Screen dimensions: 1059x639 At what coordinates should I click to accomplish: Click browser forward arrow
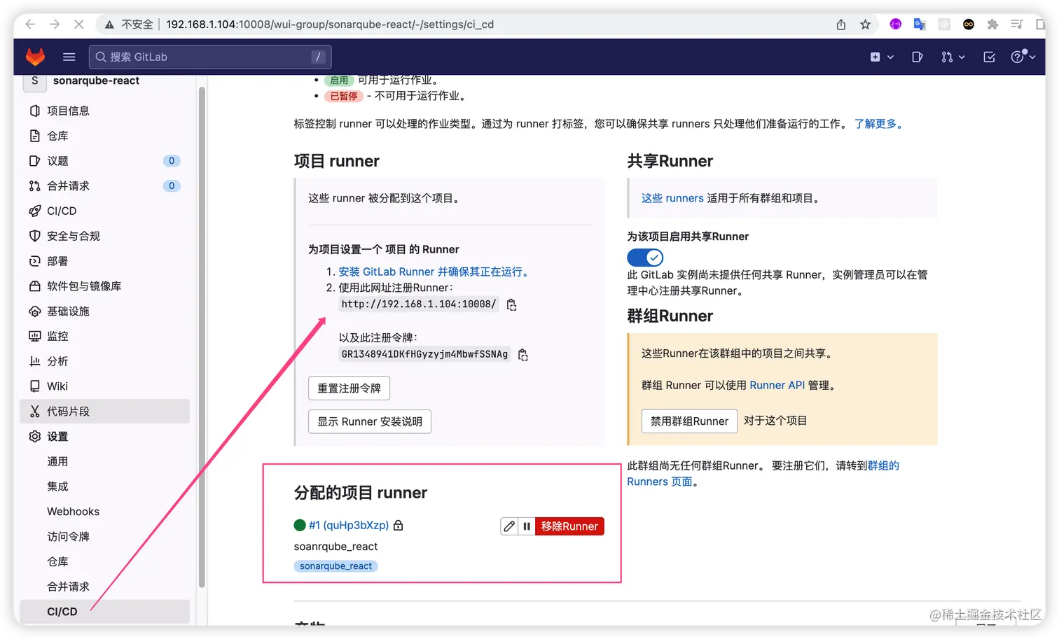click(x=55, y=24)
